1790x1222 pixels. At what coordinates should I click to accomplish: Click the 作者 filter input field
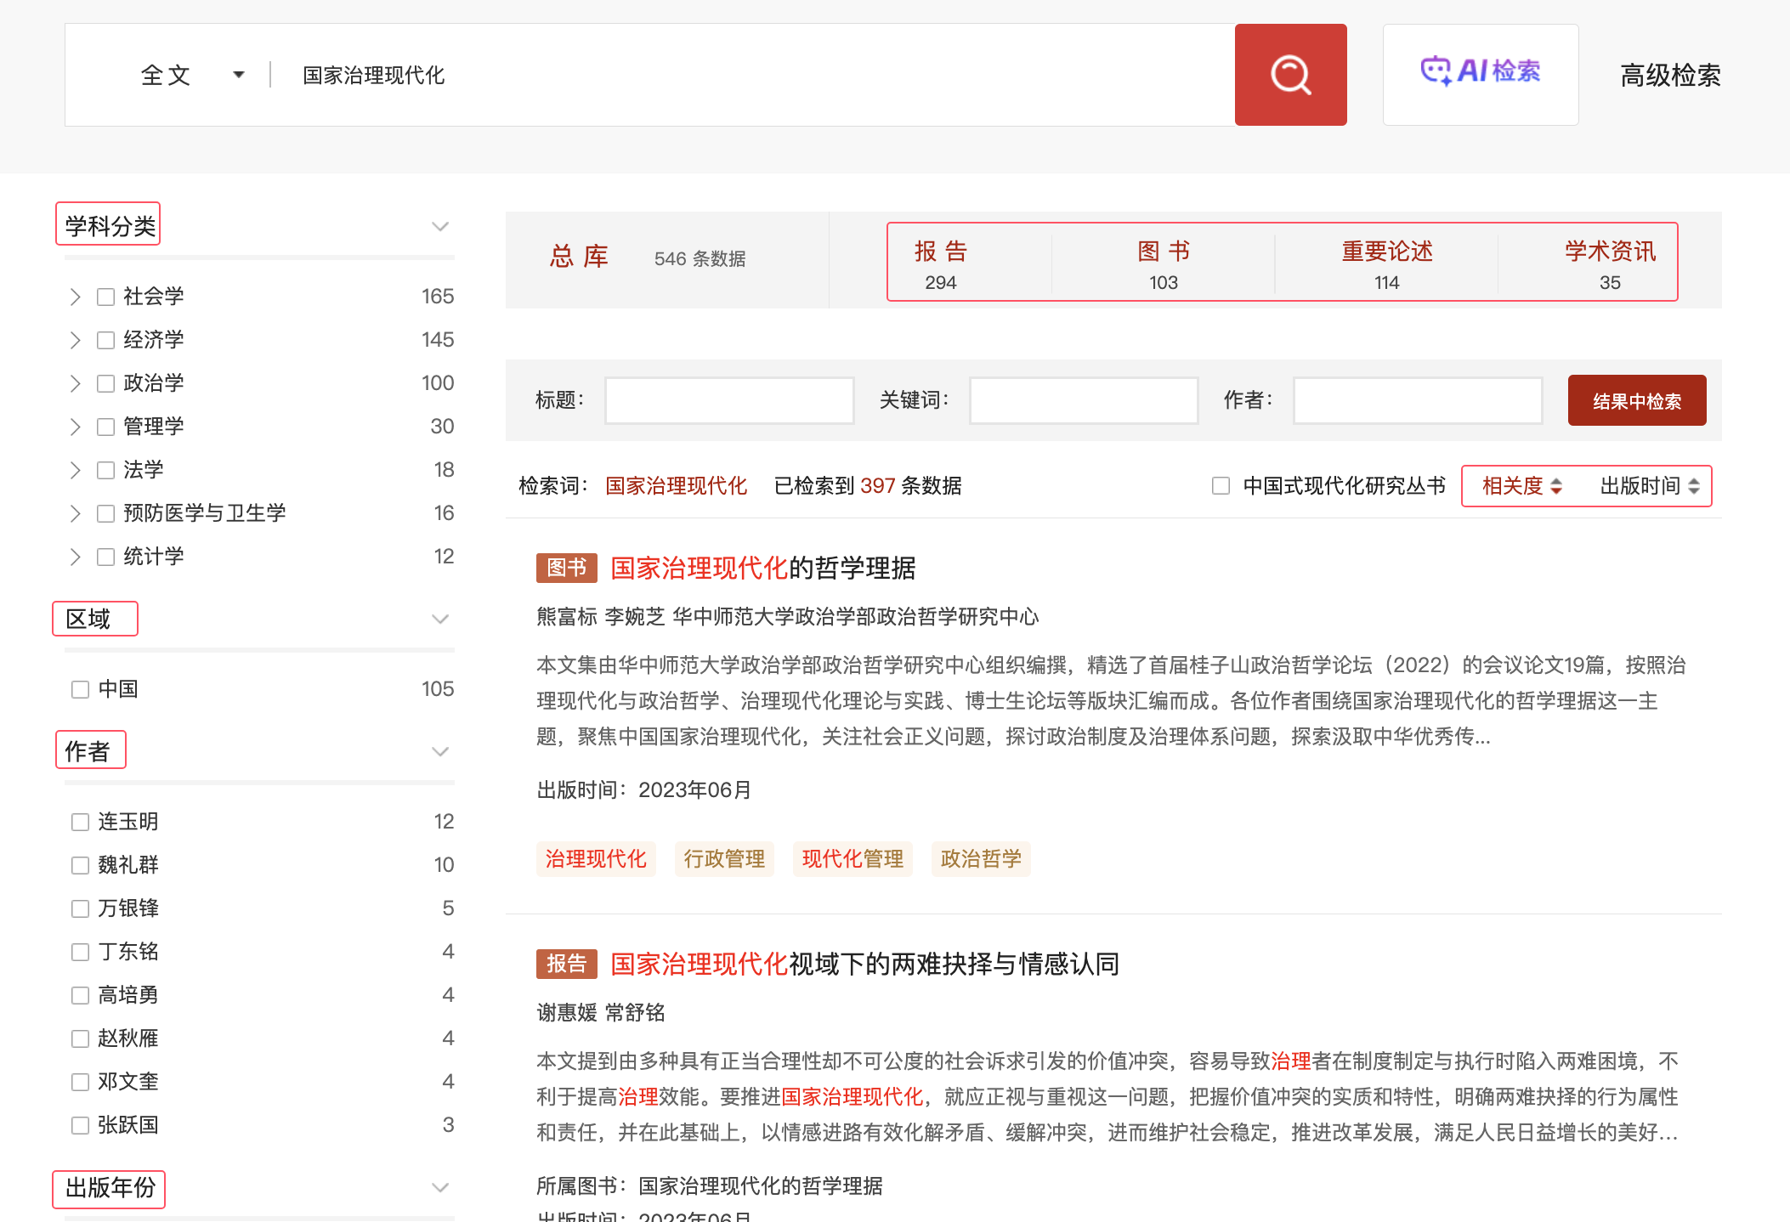tap(1418, 400)
